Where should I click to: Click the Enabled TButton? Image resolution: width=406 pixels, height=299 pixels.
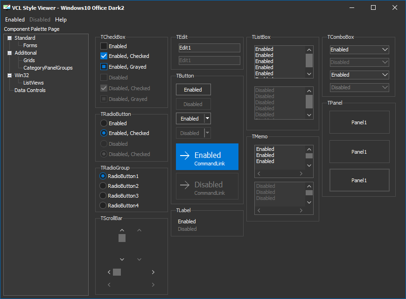coord(193,90)
